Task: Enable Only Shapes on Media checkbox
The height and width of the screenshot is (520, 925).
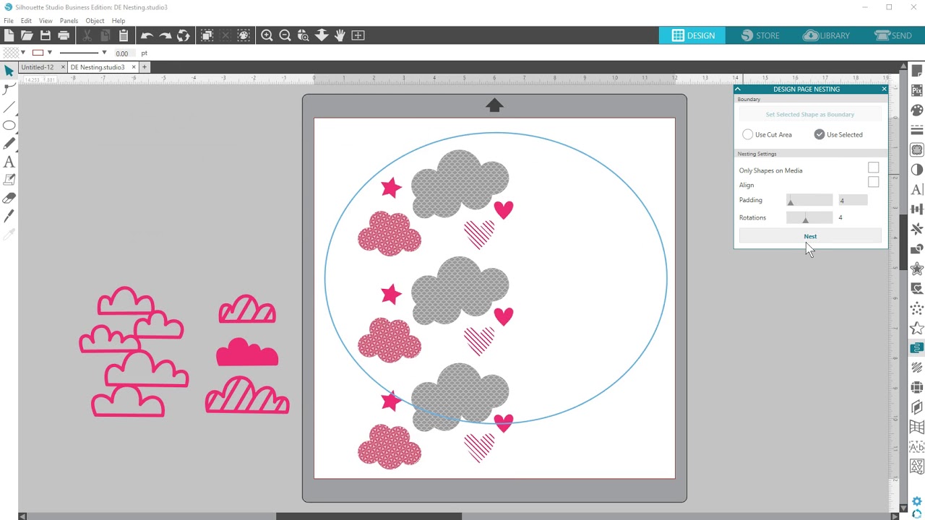Action: coord(874,168)
